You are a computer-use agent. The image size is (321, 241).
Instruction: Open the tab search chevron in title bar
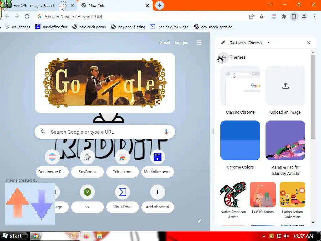[x=271, y=4]
